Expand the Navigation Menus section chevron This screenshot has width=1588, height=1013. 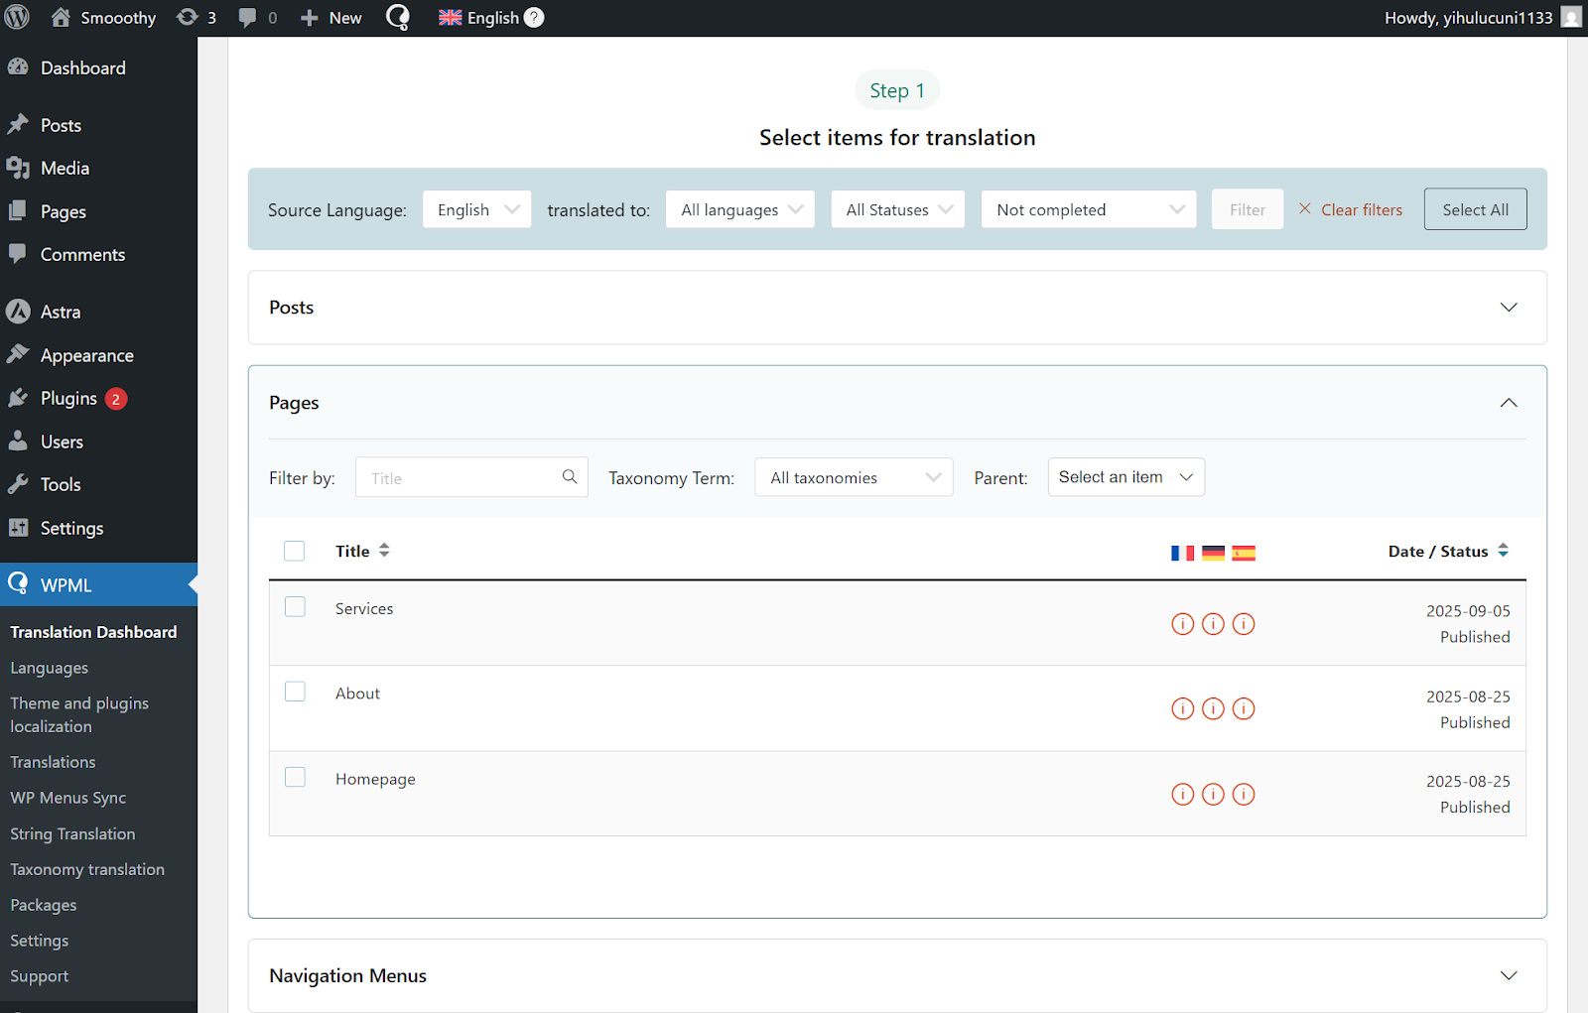pyautogui.click(x=1509, y=975)
